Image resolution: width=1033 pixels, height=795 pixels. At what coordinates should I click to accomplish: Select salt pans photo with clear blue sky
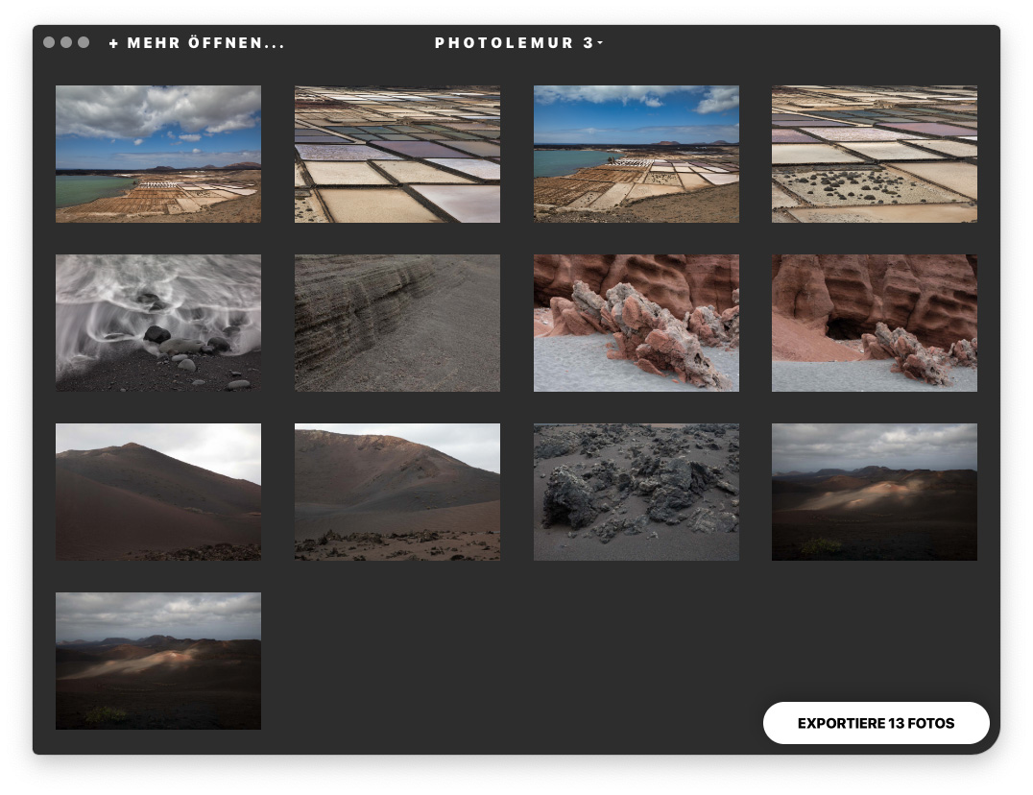pyautogui.click(x=636, y=154)
